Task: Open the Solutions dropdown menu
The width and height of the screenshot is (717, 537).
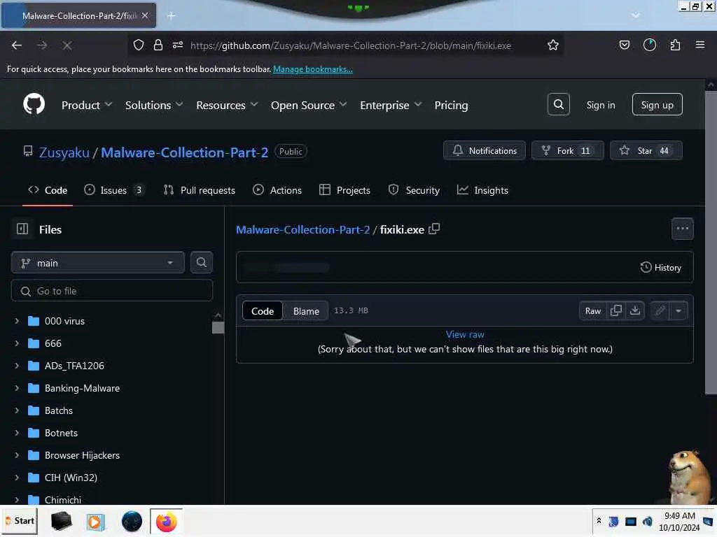Action: (154, 105)
